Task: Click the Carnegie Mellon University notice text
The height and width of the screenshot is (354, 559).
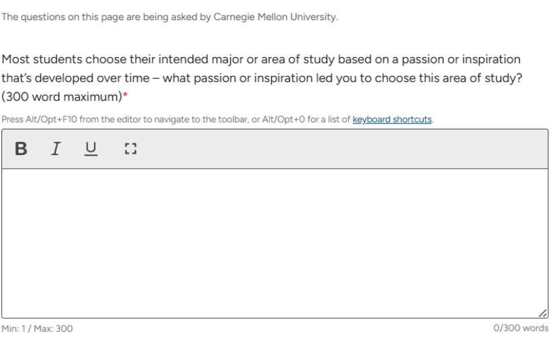Action: coord(169,17)
